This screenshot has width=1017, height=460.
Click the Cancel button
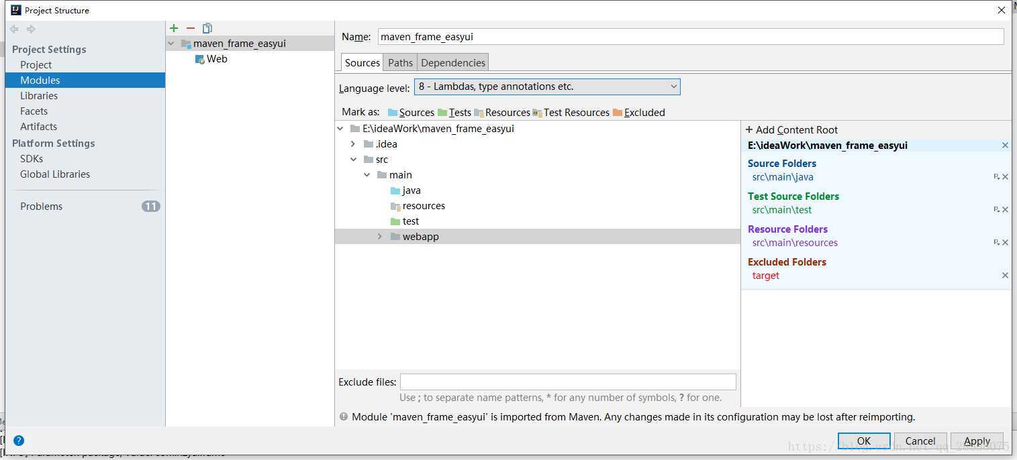pyautogui.click(x=920, y=441)
